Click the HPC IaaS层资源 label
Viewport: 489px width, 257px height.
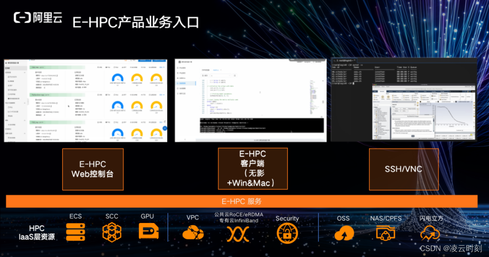(x=37, y=233)
